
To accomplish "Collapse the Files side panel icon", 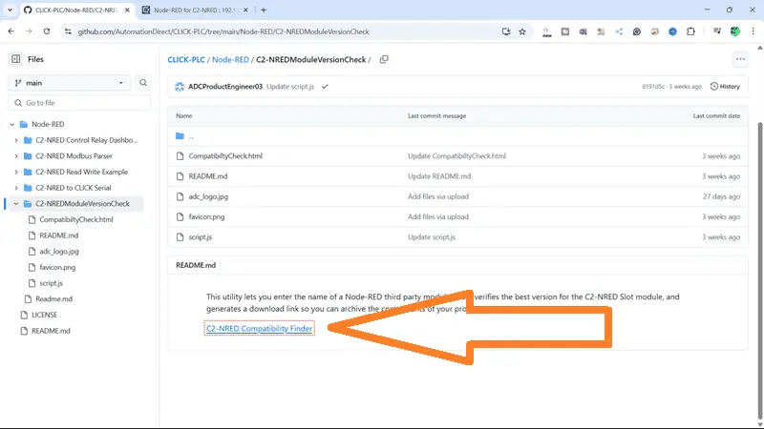I will click(x=16, y=59).
